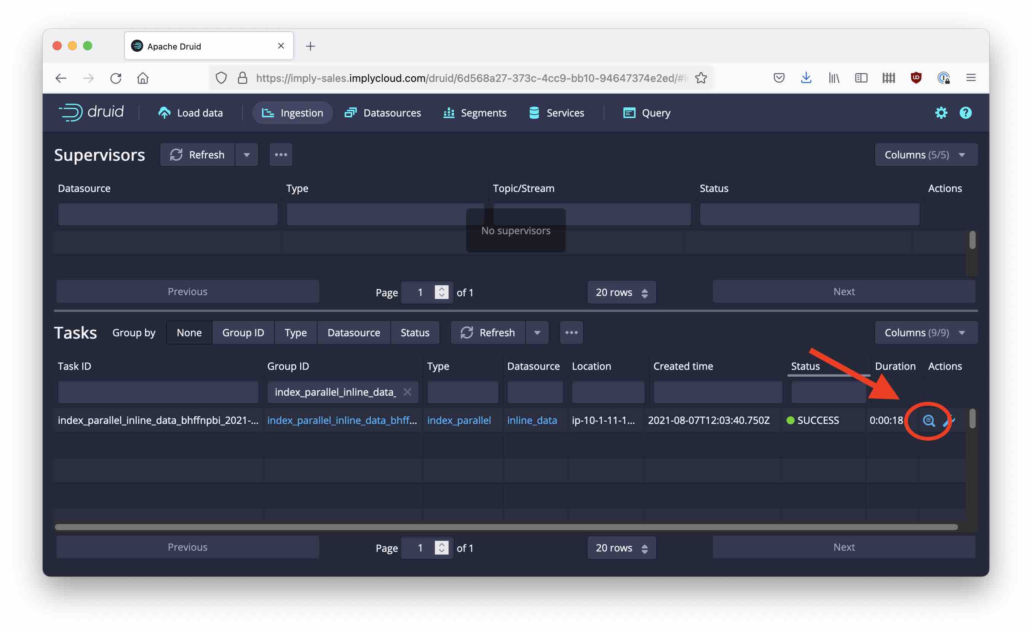The width and height of the screenshot is (1032, 633).
Task: Clear the Group ID filter with X
Action: [407, 392]
